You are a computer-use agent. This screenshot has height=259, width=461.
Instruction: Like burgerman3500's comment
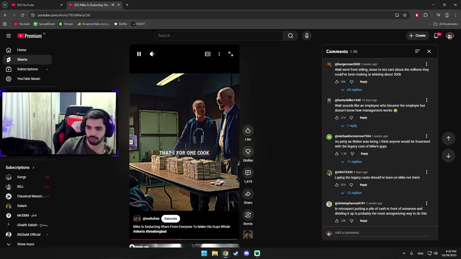[x=337, y=82]
